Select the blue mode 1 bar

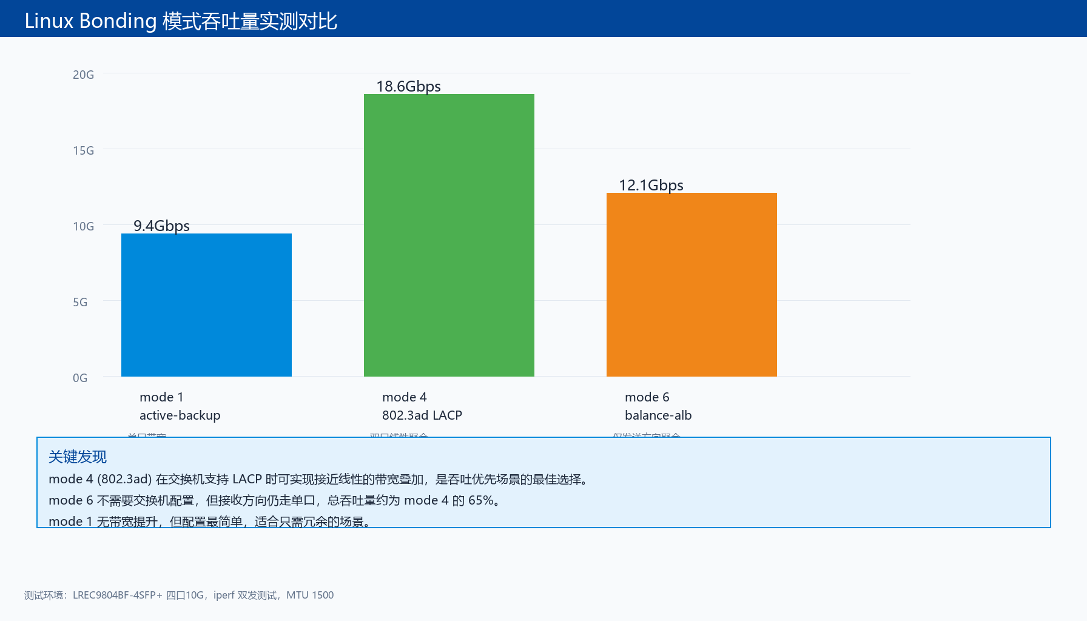(206, 305)
